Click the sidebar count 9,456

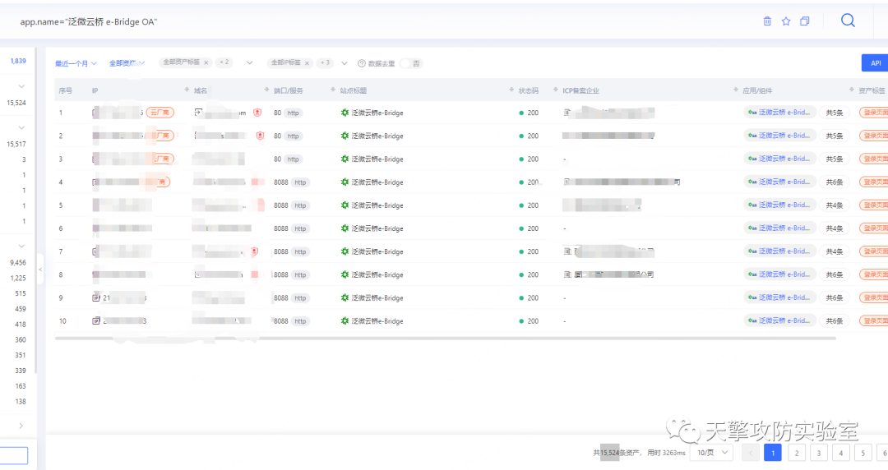coord(18,263)
